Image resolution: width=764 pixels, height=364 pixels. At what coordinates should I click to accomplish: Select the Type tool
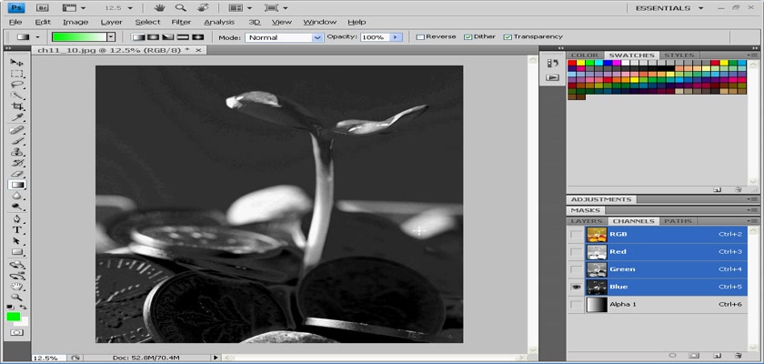pyautogui.click(x=17, y=229)
